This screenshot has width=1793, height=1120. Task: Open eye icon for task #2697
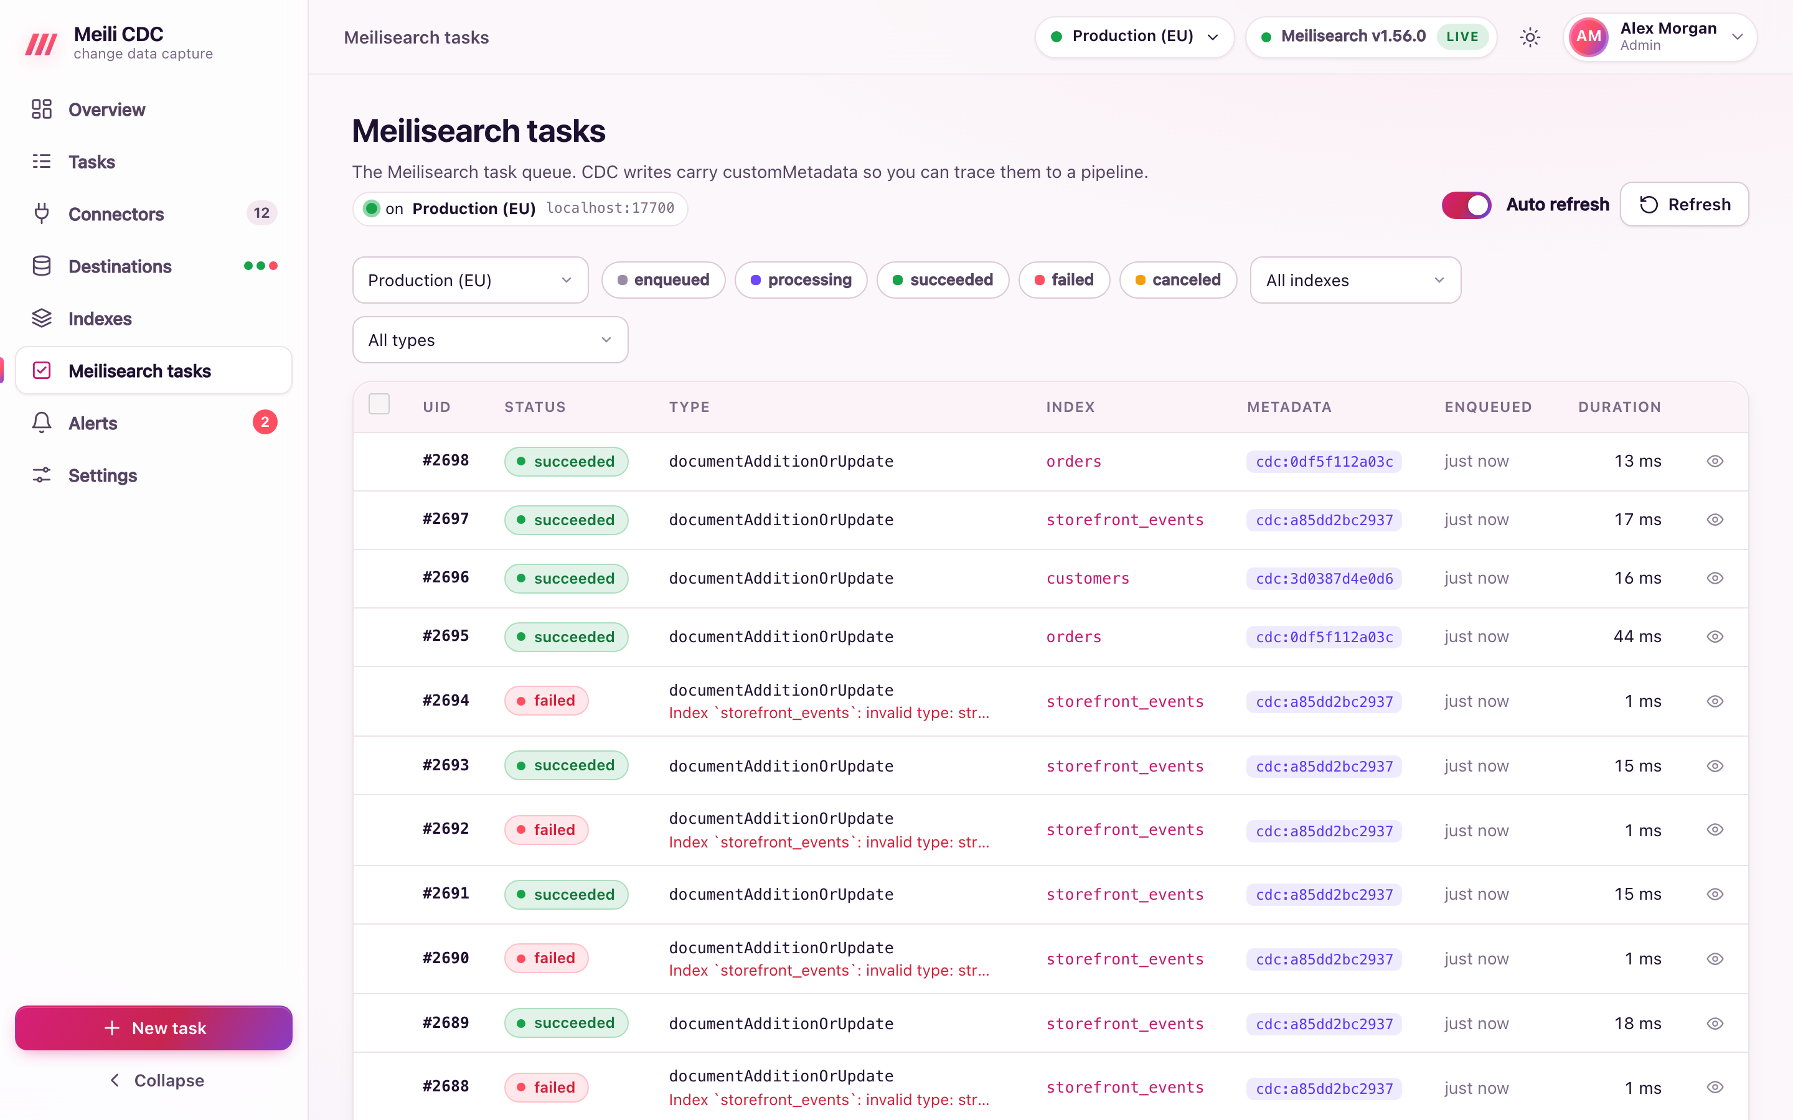click(1715, 520)
